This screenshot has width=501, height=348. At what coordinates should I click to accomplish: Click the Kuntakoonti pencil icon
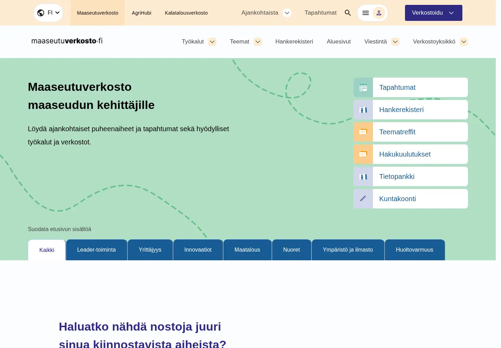pyautogui.click(x=363, y=199)
